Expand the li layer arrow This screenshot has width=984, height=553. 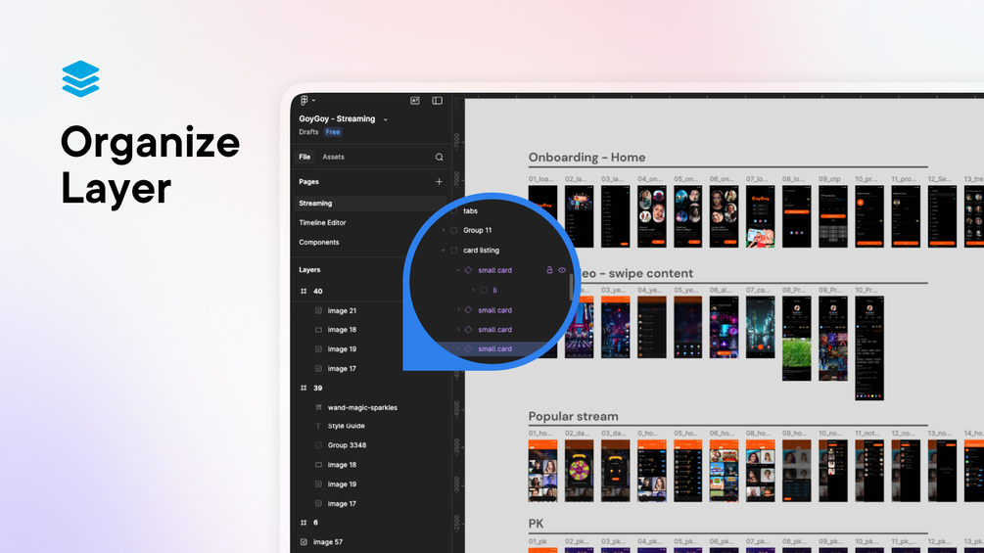473,291
